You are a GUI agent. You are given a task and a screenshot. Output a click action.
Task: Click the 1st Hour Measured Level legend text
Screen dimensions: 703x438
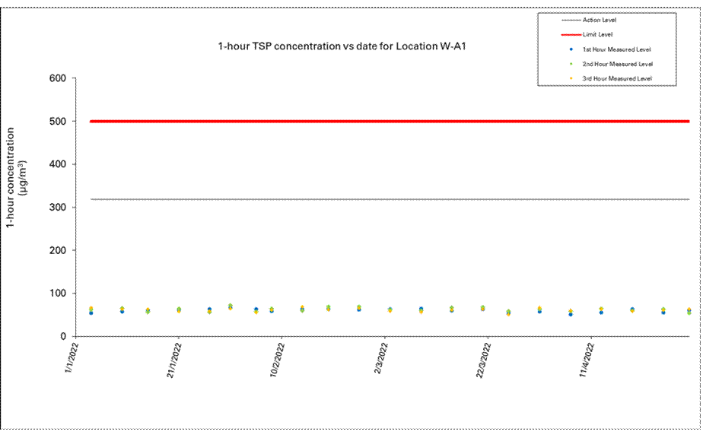(617, 49)
